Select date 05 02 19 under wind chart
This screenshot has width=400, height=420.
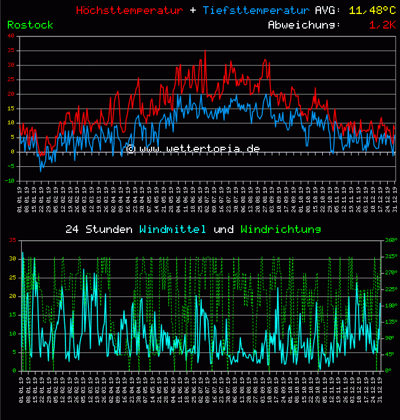click(x=55, y=390)
